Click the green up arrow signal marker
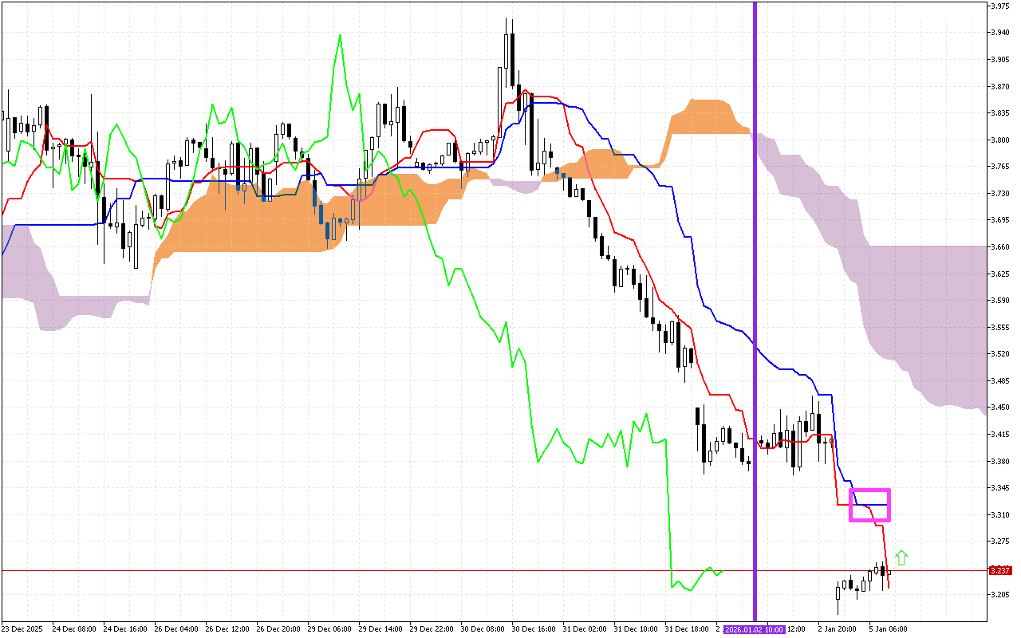Image resolution: width=1021 pixels, height=638 pixels. 901,557
